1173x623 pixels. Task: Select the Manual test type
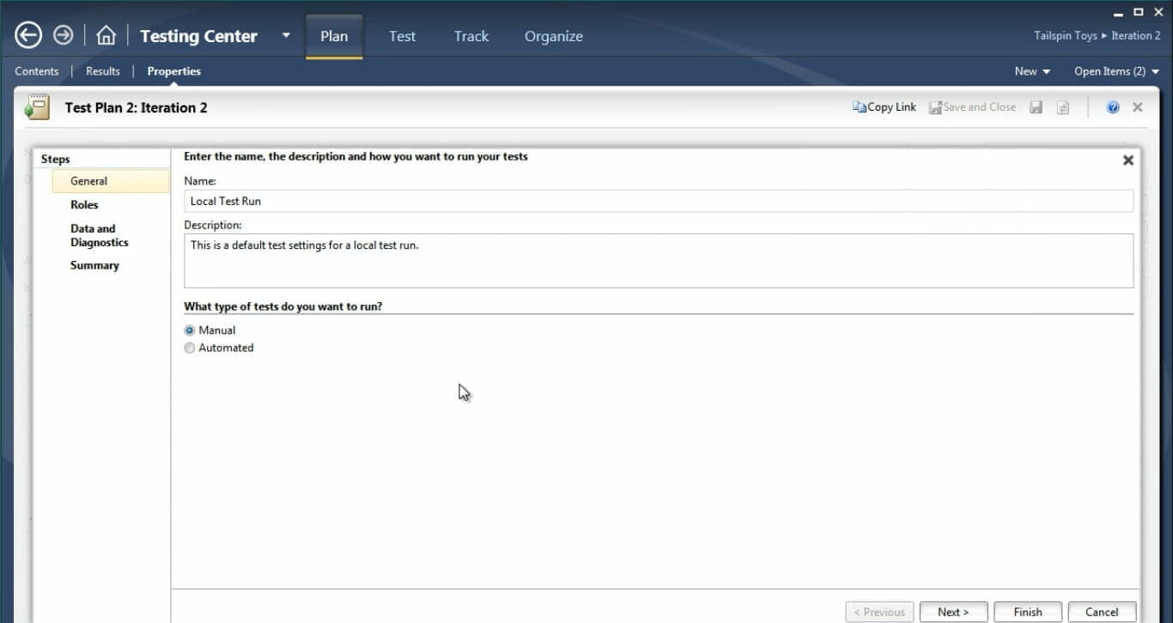pos(190,330)
